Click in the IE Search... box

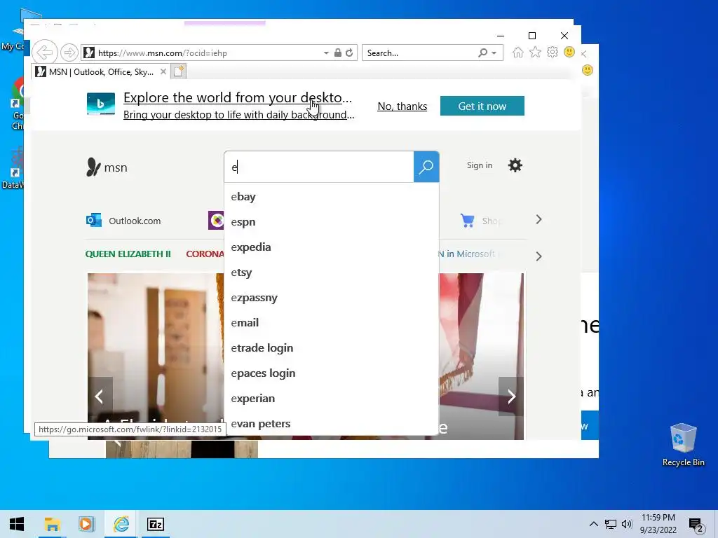click(419, 53)
